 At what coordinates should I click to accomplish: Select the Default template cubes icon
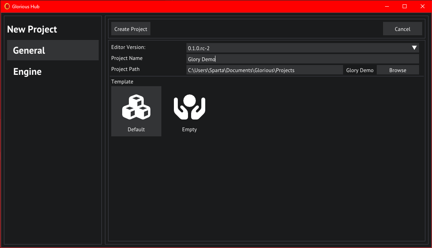tap(136, 107)
